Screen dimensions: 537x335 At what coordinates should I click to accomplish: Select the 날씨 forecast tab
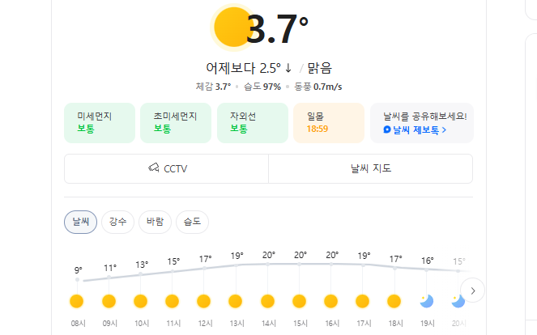pos(81,222)
